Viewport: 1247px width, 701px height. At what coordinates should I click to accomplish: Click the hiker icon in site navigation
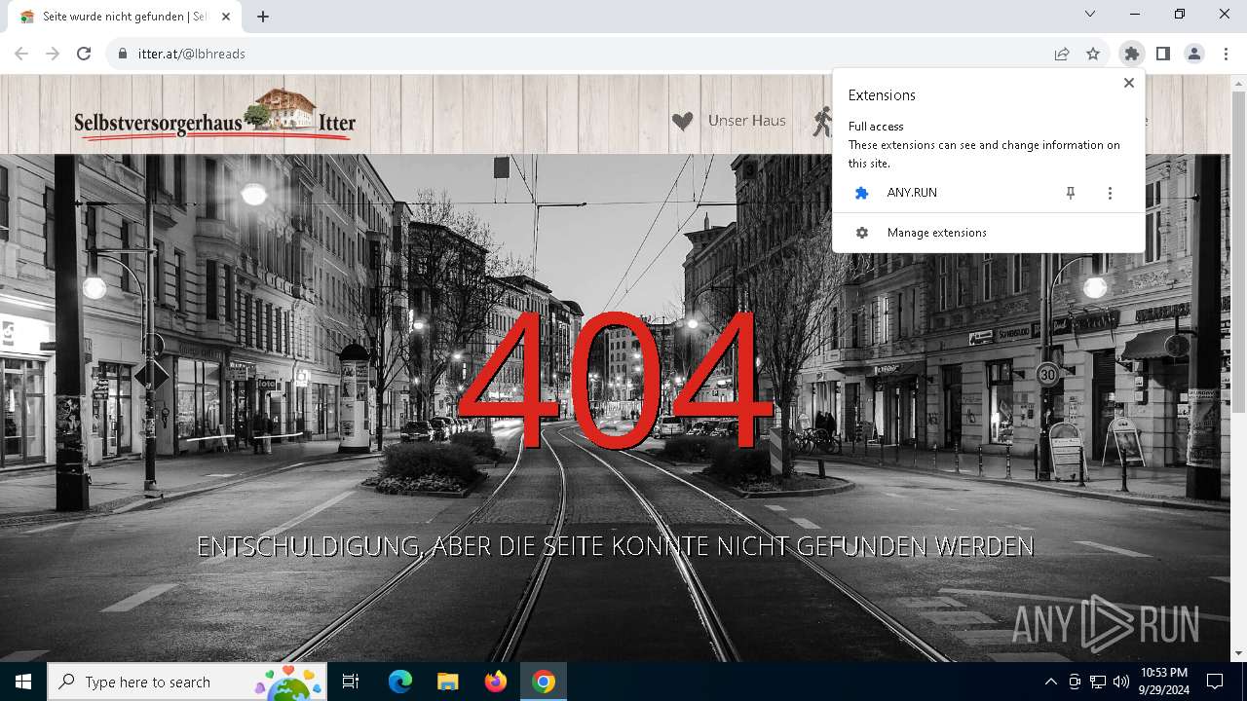[823, 122]
